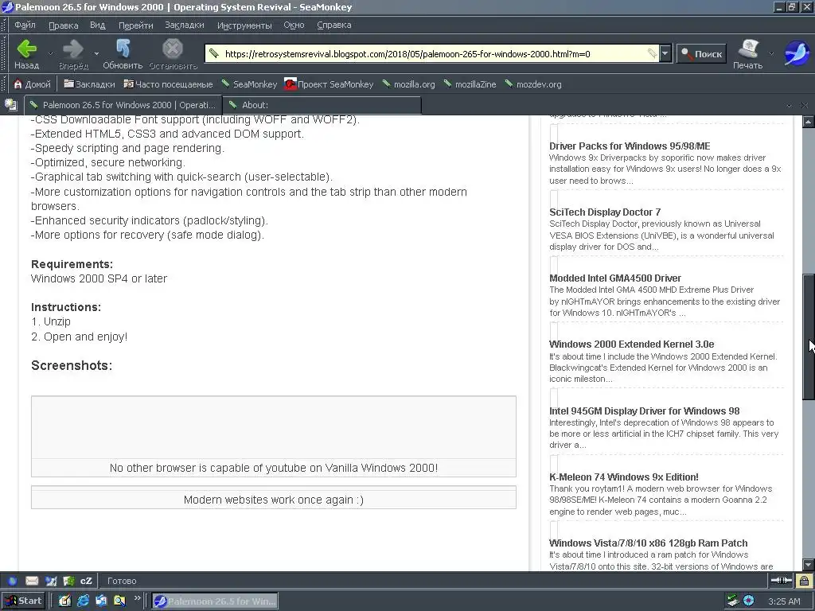Screen dimensions: 815x611
Task: Open Mail component icon in status bar
Action: 32,581
